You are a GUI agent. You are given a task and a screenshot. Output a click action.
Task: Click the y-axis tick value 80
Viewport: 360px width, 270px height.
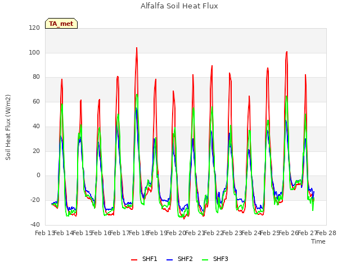coord(36,77)
